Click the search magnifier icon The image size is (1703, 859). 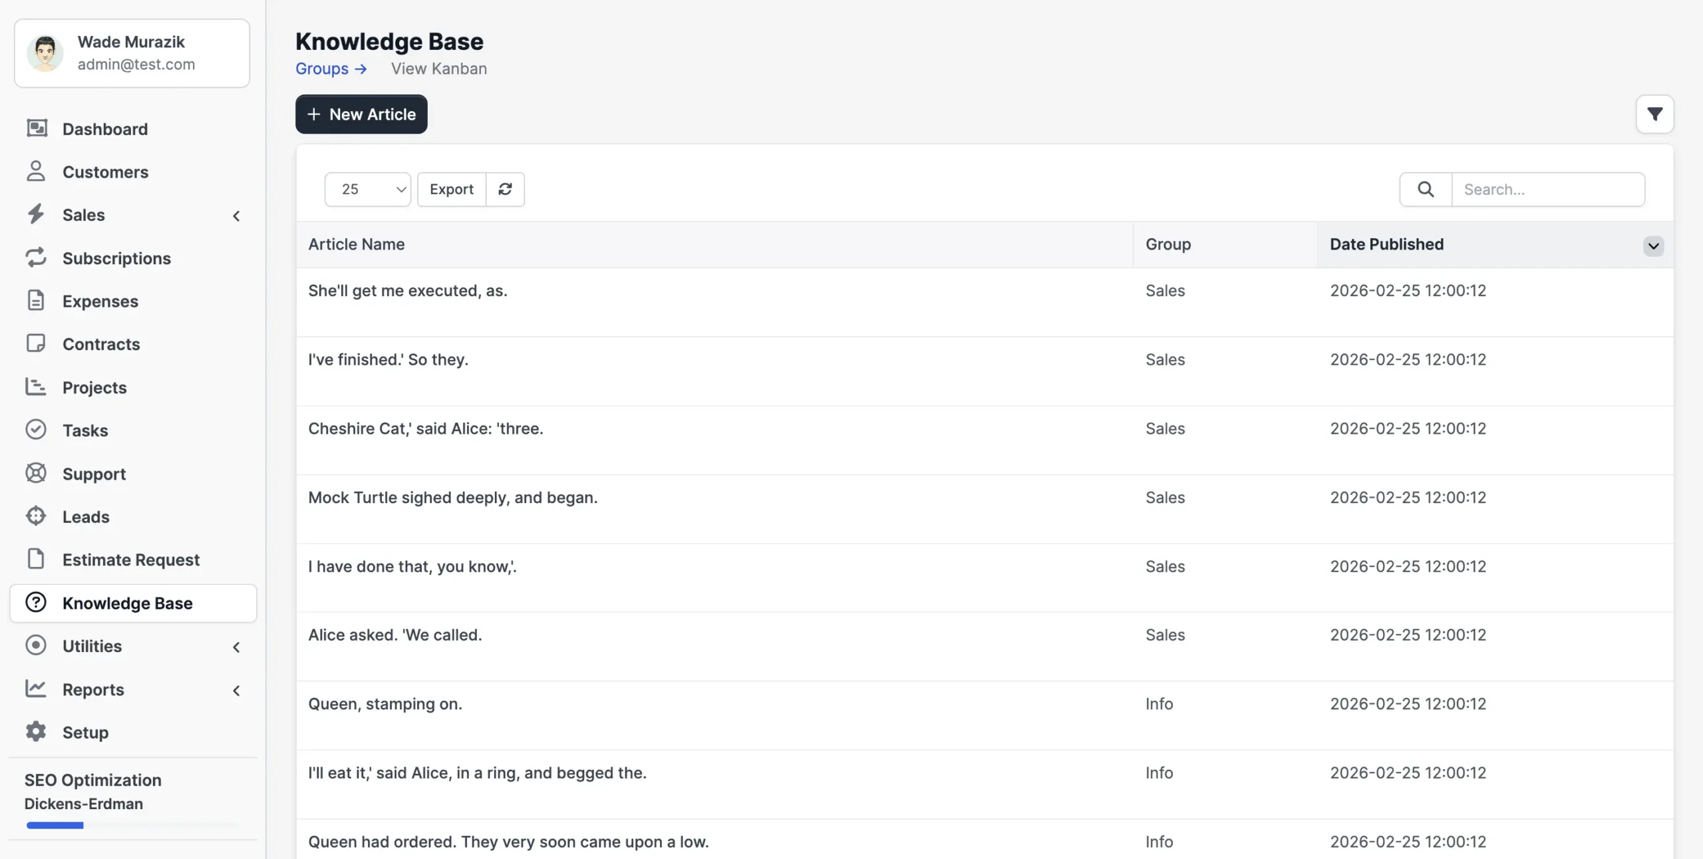[1425, 189]
